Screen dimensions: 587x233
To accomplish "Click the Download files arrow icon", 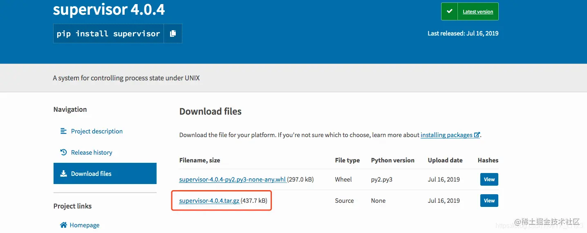I will click(x=63, y=173).
